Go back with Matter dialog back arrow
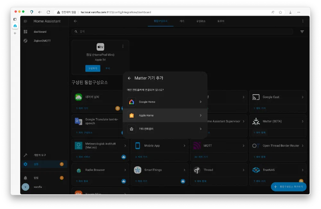Screen dimensions: 321x209 coord(129,78)
